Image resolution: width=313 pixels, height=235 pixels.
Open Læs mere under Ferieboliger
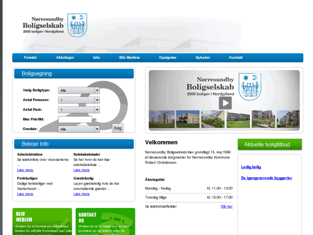click(x=25, y=194)
